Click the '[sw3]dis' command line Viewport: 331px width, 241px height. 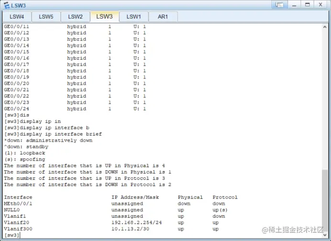point(17,115)
